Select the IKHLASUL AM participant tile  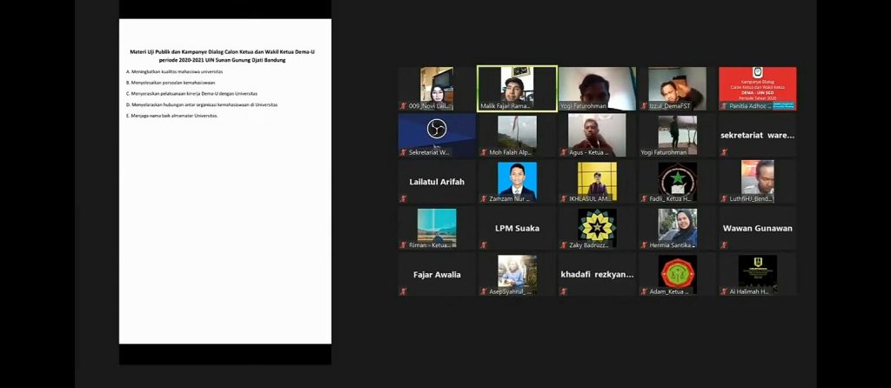[x=597, y=181]
